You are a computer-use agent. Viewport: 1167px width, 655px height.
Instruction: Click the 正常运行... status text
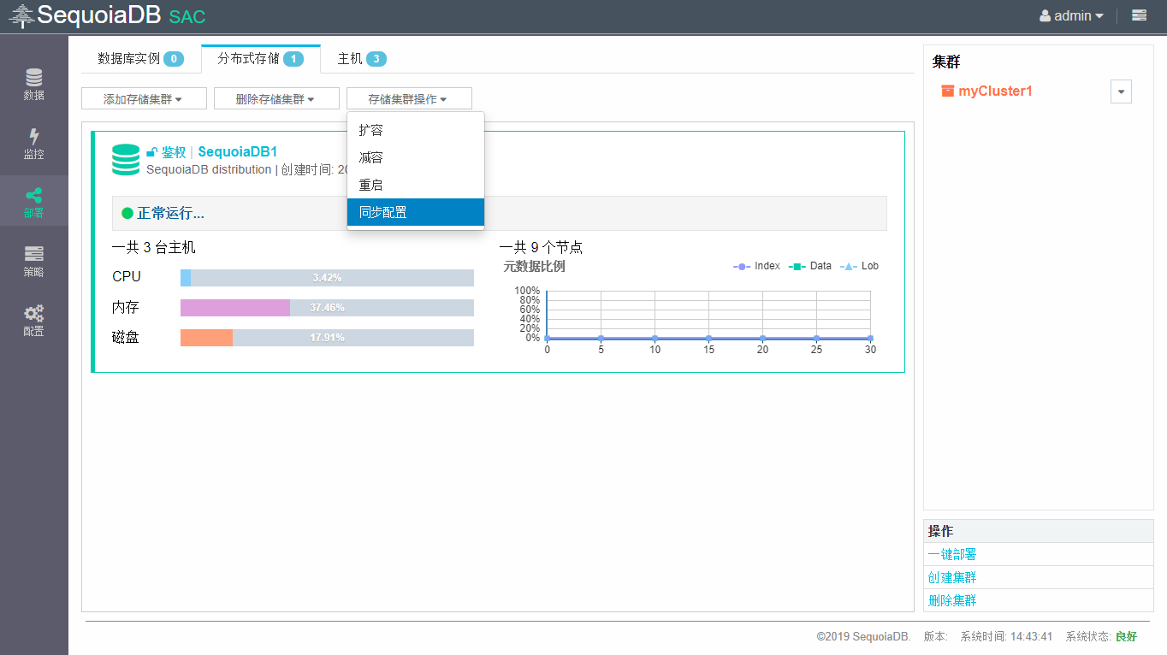[170, 213]
